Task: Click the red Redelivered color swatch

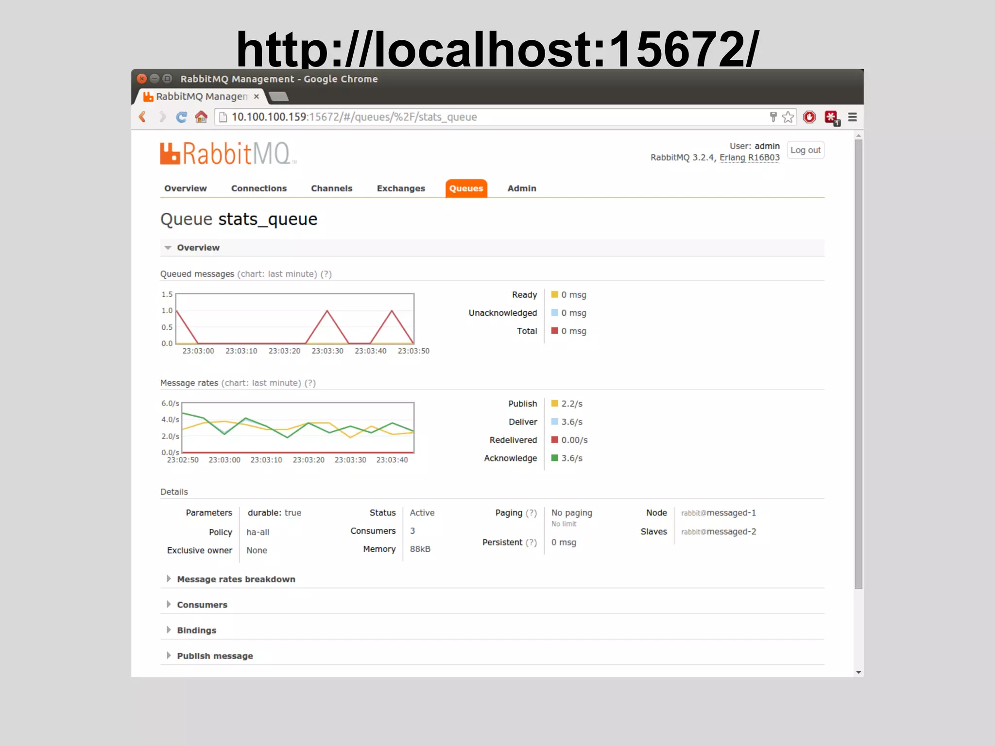Action: click(x=554, y=440)
